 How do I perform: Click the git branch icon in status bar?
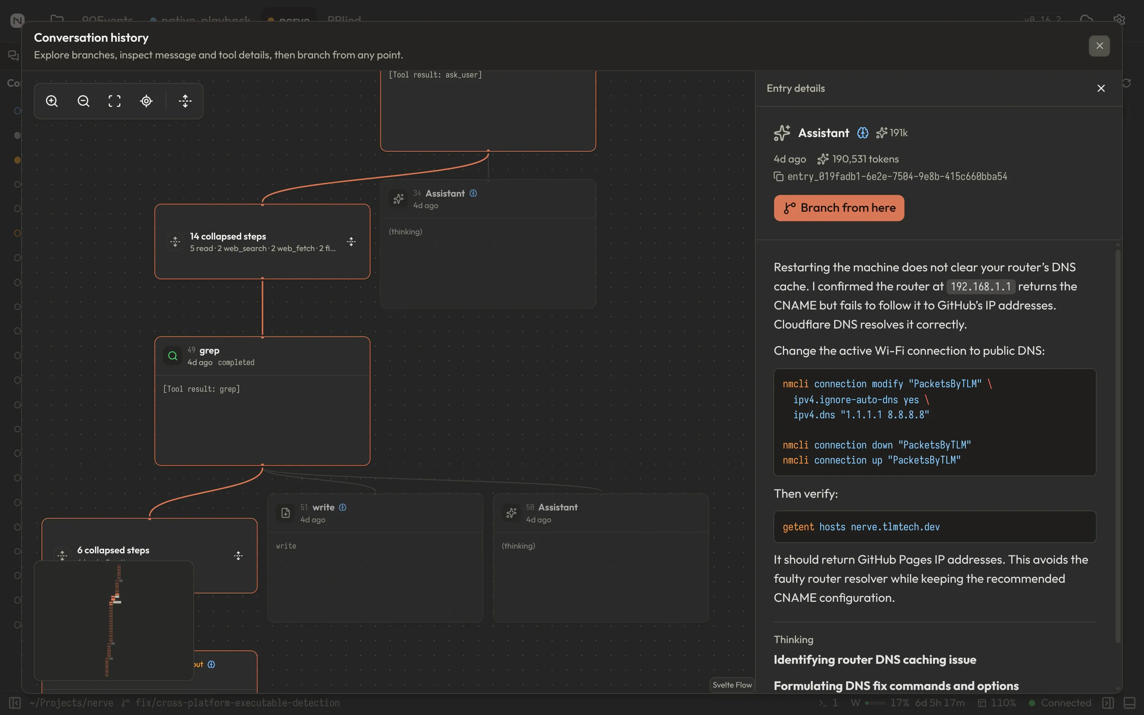(x=125, y=703)
